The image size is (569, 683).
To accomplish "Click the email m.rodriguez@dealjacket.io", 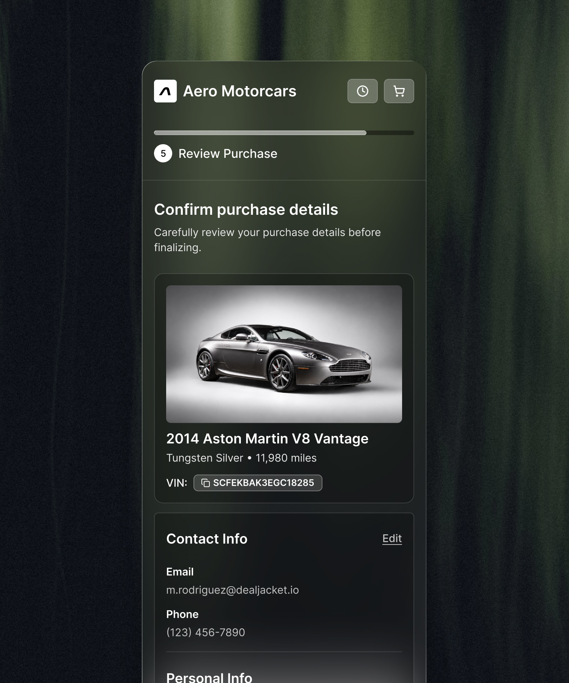I will coord(233,590).
